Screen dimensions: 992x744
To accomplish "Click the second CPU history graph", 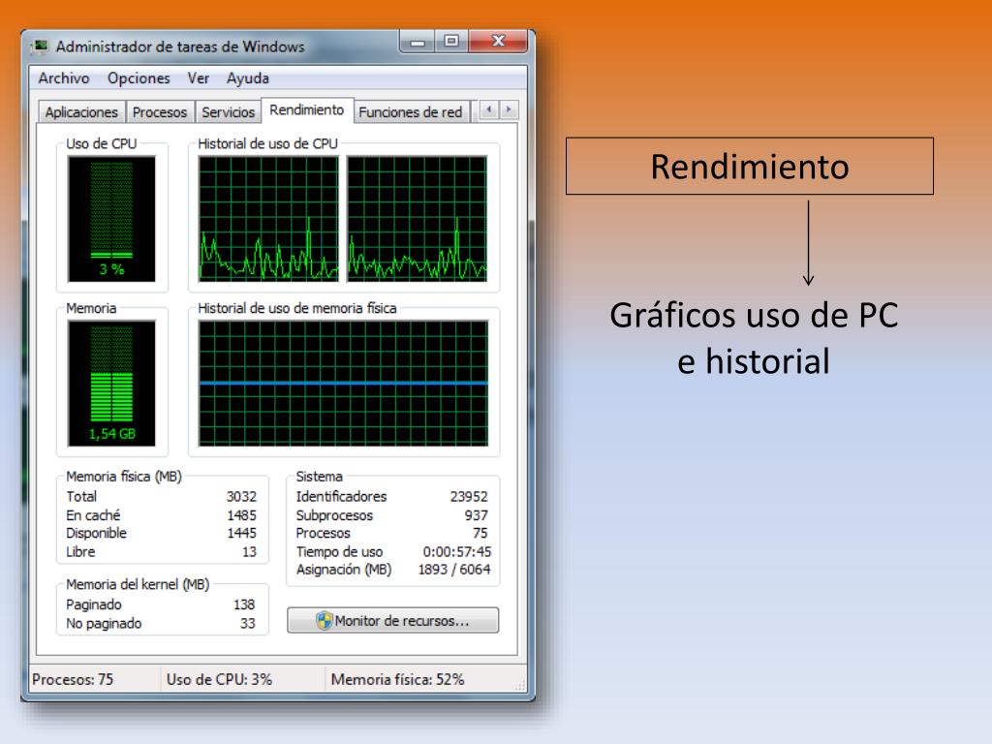I will point(417,218).
